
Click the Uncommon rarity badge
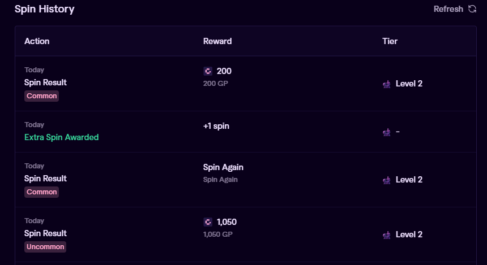coord(45,247)
